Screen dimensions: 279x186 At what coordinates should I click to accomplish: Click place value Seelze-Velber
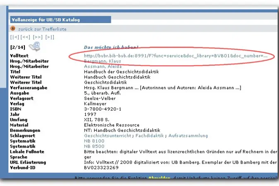pos(100,98)
